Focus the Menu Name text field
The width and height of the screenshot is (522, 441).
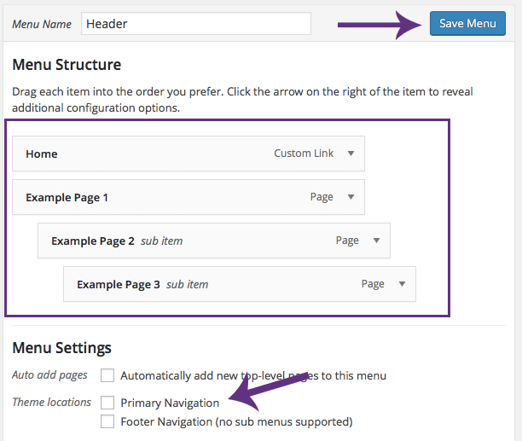click(196, 24)
